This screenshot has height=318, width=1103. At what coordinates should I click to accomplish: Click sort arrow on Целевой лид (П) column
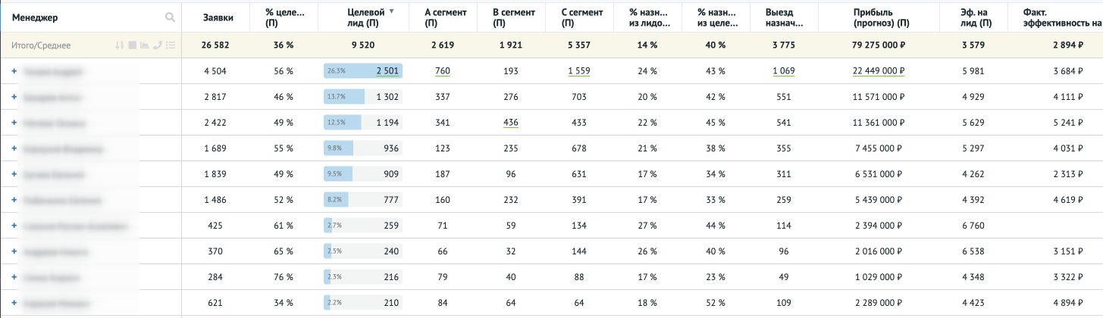coord(391,11)
